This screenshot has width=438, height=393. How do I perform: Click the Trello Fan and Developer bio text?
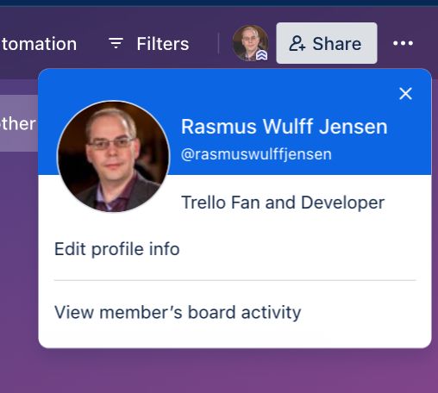coord(283,203)
